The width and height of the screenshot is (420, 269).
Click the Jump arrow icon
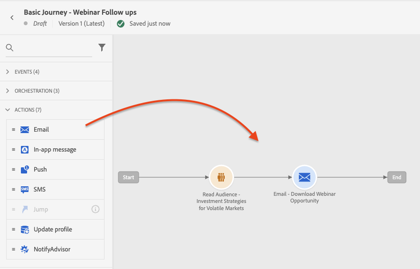25,209
